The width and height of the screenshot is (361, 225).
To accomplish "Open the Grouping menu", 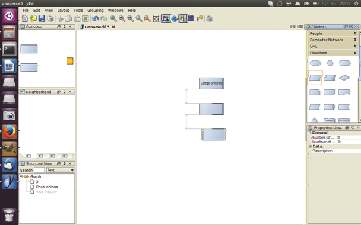I will point(96,10).
